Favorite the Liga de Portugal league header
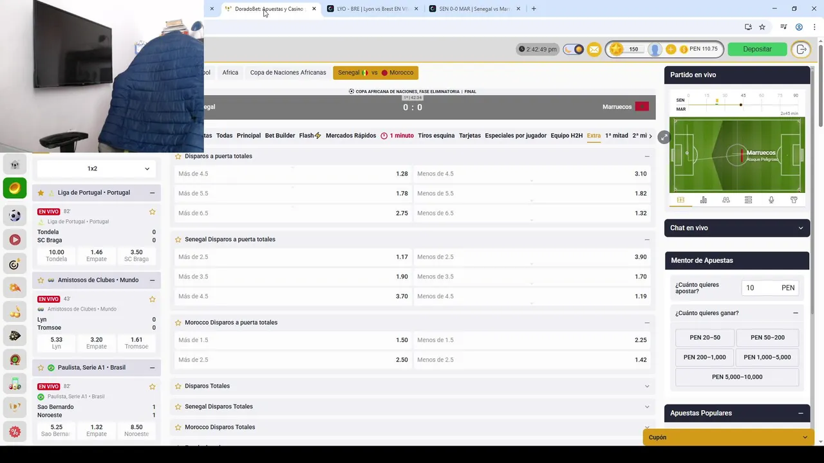 click(x=41, y=193)
